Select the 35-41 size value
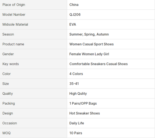Screen dimensions: 155x138 point(74,84)
